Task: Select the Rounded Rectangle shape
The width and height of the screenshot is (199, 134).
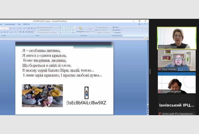Action: coord(73,27)
